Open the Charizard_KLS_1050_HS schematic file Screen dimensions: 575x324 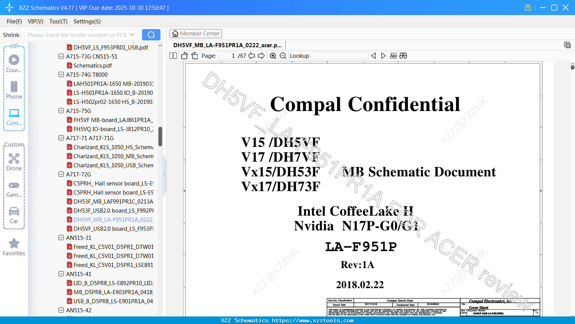tap(113, 147)
